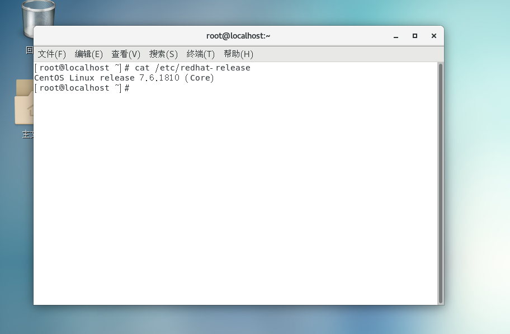Expand the 查看(V) menu

pos(126,54)
